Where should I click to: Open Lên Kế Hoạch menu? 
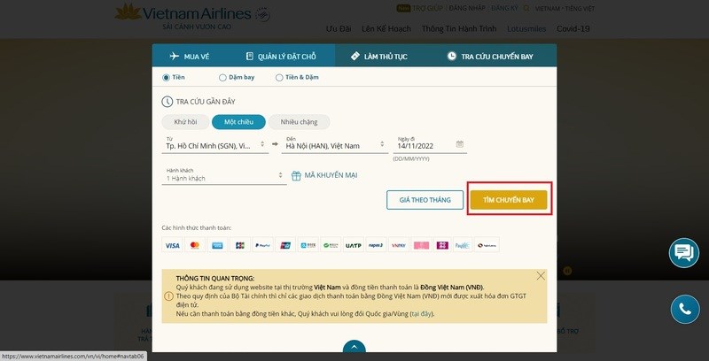(x=386, y=28)
